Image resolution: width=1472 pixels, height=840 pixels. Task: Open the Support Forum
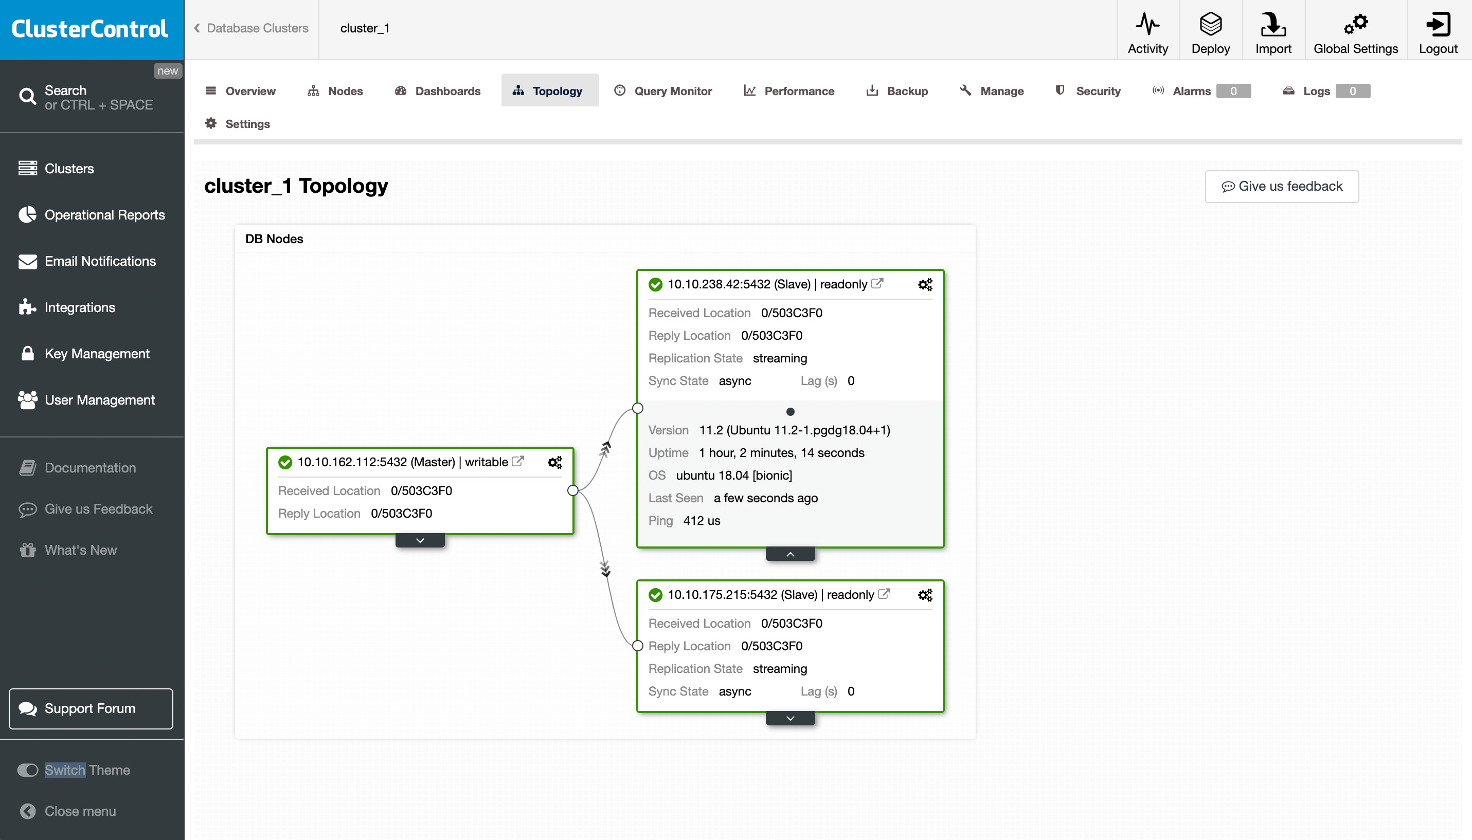click(x=91, y=708)
